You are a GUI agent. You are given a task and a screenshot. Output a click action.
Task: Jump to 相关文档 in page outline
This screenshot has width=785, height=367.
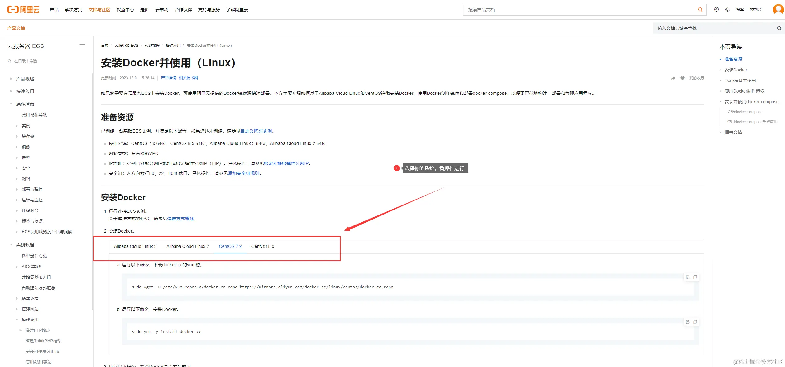pos(733,132)
